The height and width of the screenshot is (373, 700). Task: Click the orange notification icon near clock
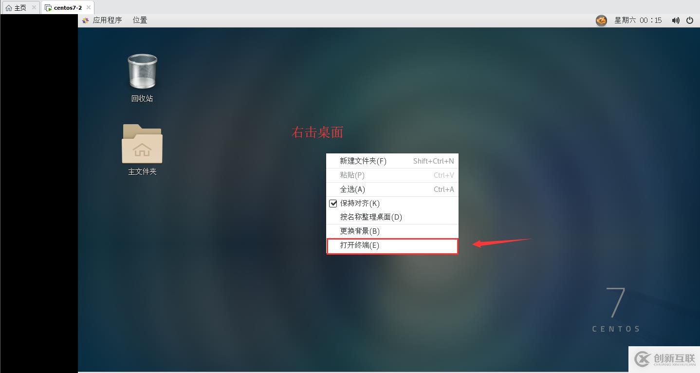(x=601, y=20)
